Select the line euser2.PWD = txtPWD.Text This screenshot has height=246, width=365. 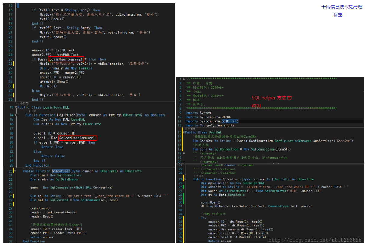(x=55, y=55)
